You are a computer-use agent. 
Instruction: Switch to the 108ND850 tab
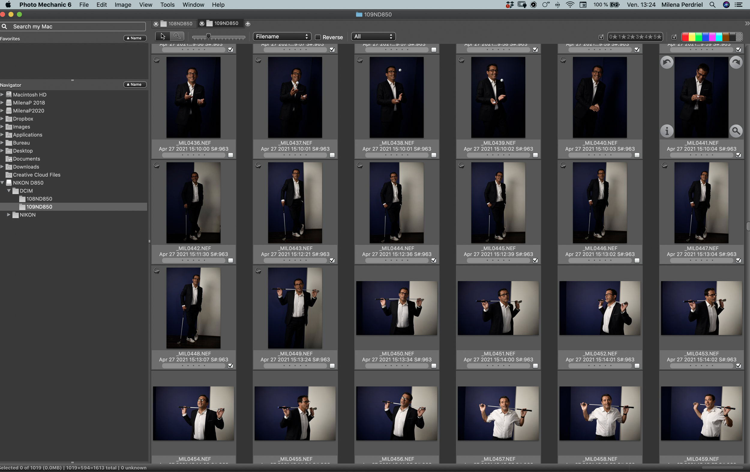[x=180, y=24]
